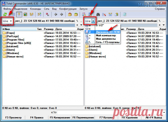Choose drive c in the drive list
This screenshot has width=168, height=122.
point(103,29)
